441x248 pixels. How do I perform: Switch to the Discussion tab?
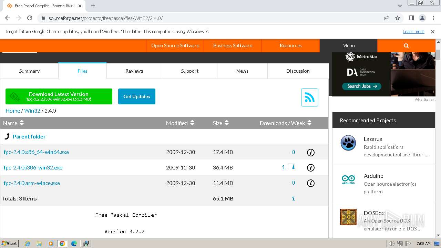click(298, 71)
